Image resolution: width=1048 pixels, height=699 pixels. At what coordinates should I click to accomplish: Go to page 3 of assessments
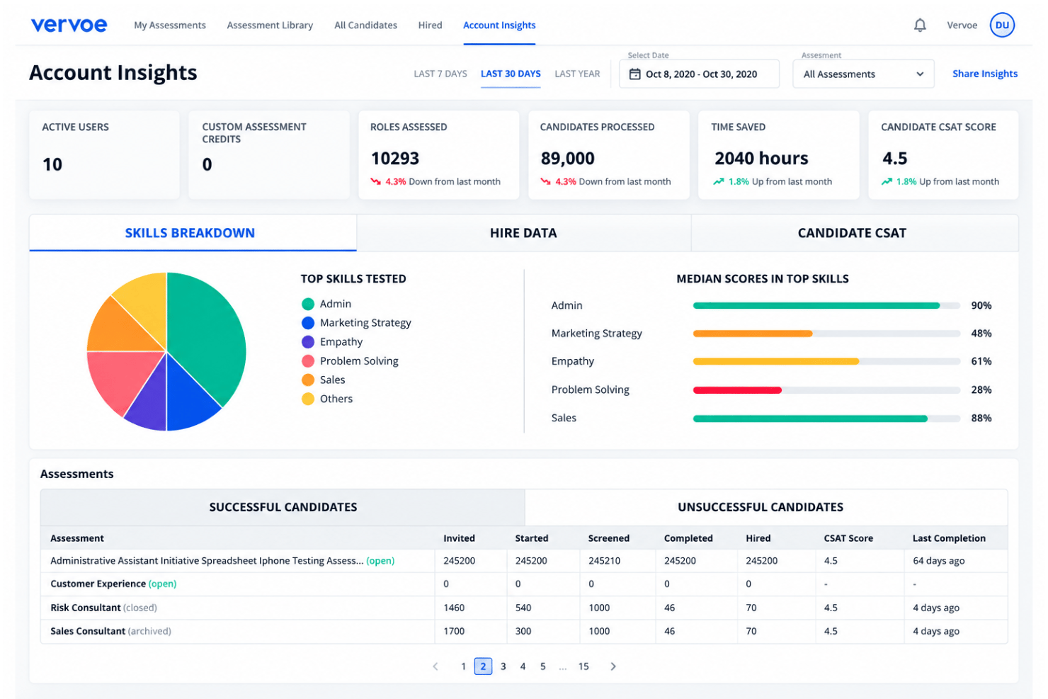[x=503, y=666]
